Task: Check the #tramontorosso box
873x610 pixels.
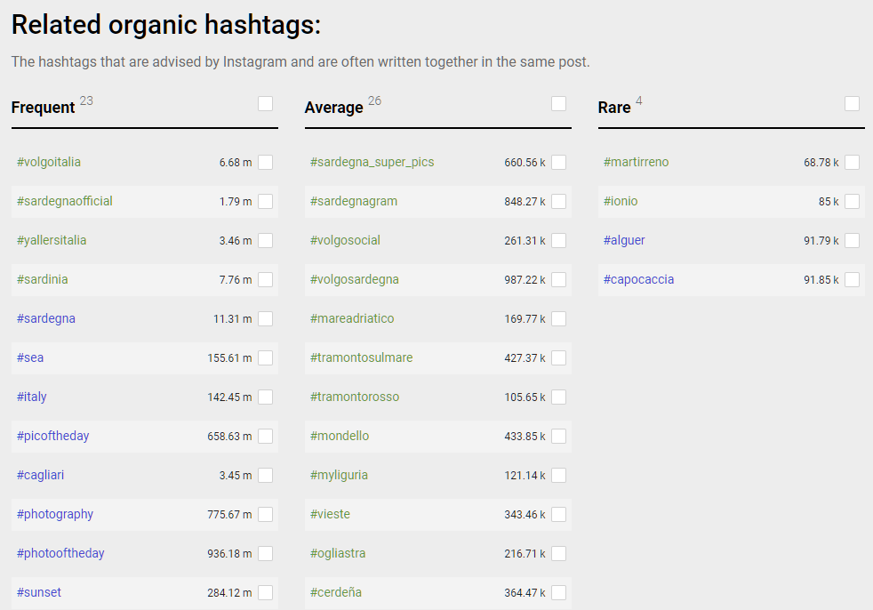Action: 559,397
